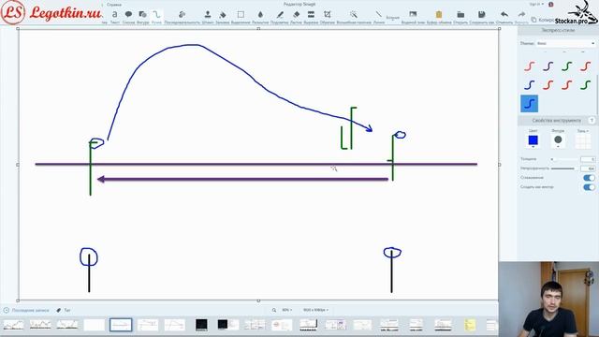Select the Line tool
Screen dimensions: 599x337
click(x=378, y=17)
